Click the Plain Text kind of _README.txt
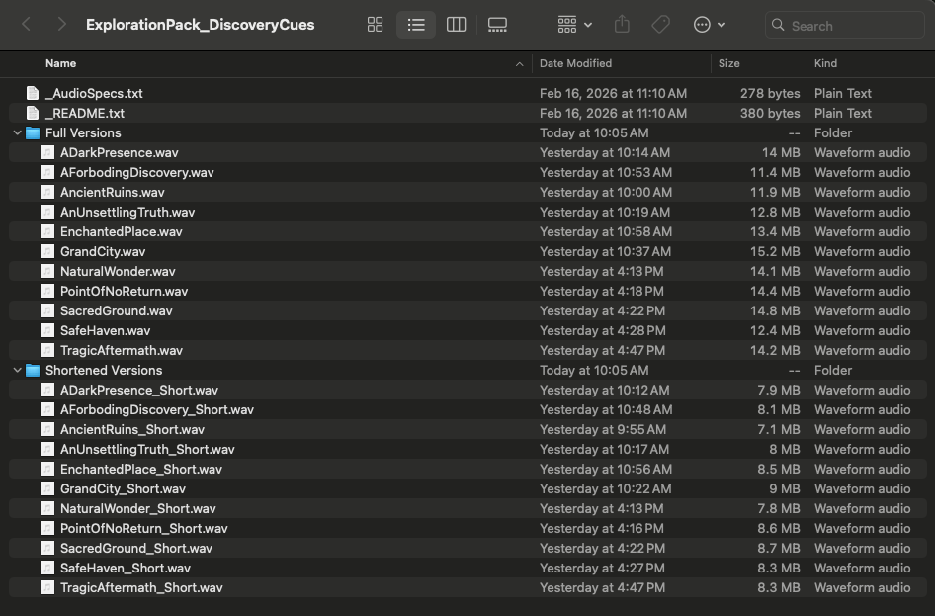The image size is (935, 616). click(842, 113)
